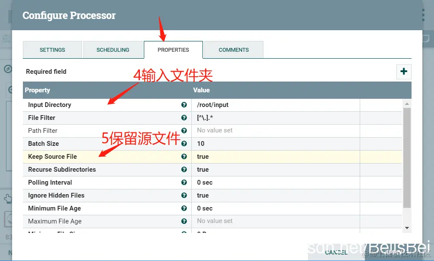This screenshot has height=261, width=434.
Task: Change Keep Source File true value
Action: [276, 157]
